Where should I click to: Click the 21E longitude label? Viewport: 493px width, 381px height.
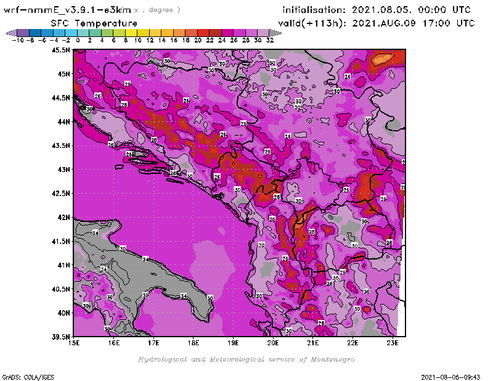[313, 343]
